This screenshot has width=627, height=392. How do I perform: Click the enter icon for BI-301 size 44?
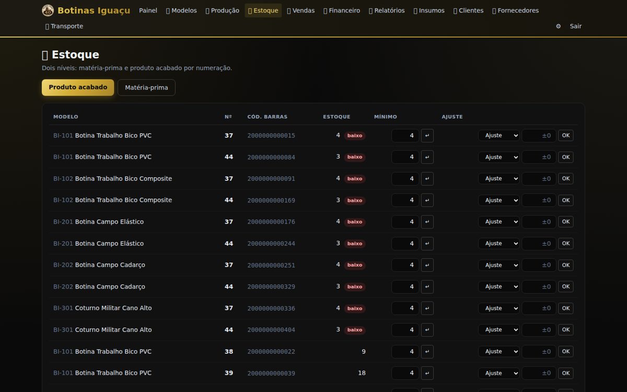tap(427, 330)
